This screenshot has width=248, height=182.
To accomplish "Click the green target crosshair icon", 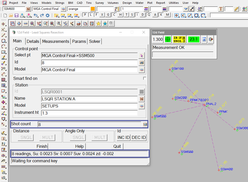I will [168, 39].
